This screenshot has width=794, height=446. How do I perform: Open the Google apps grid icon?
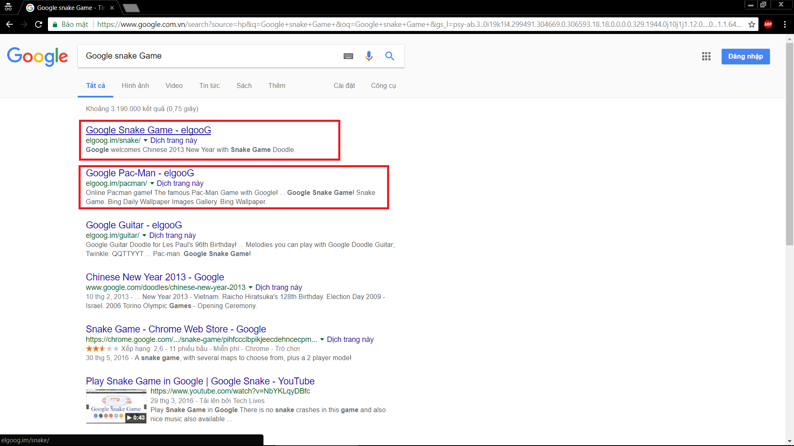click(706, 56)
